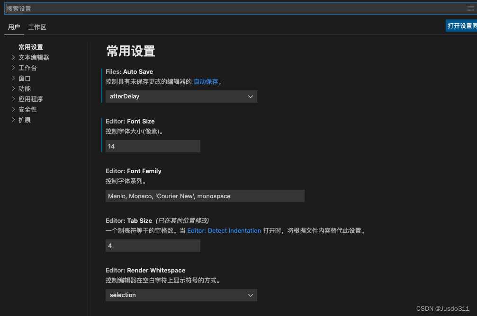
Task: Switch to the 用户 tab
Action: click(14, 27)
